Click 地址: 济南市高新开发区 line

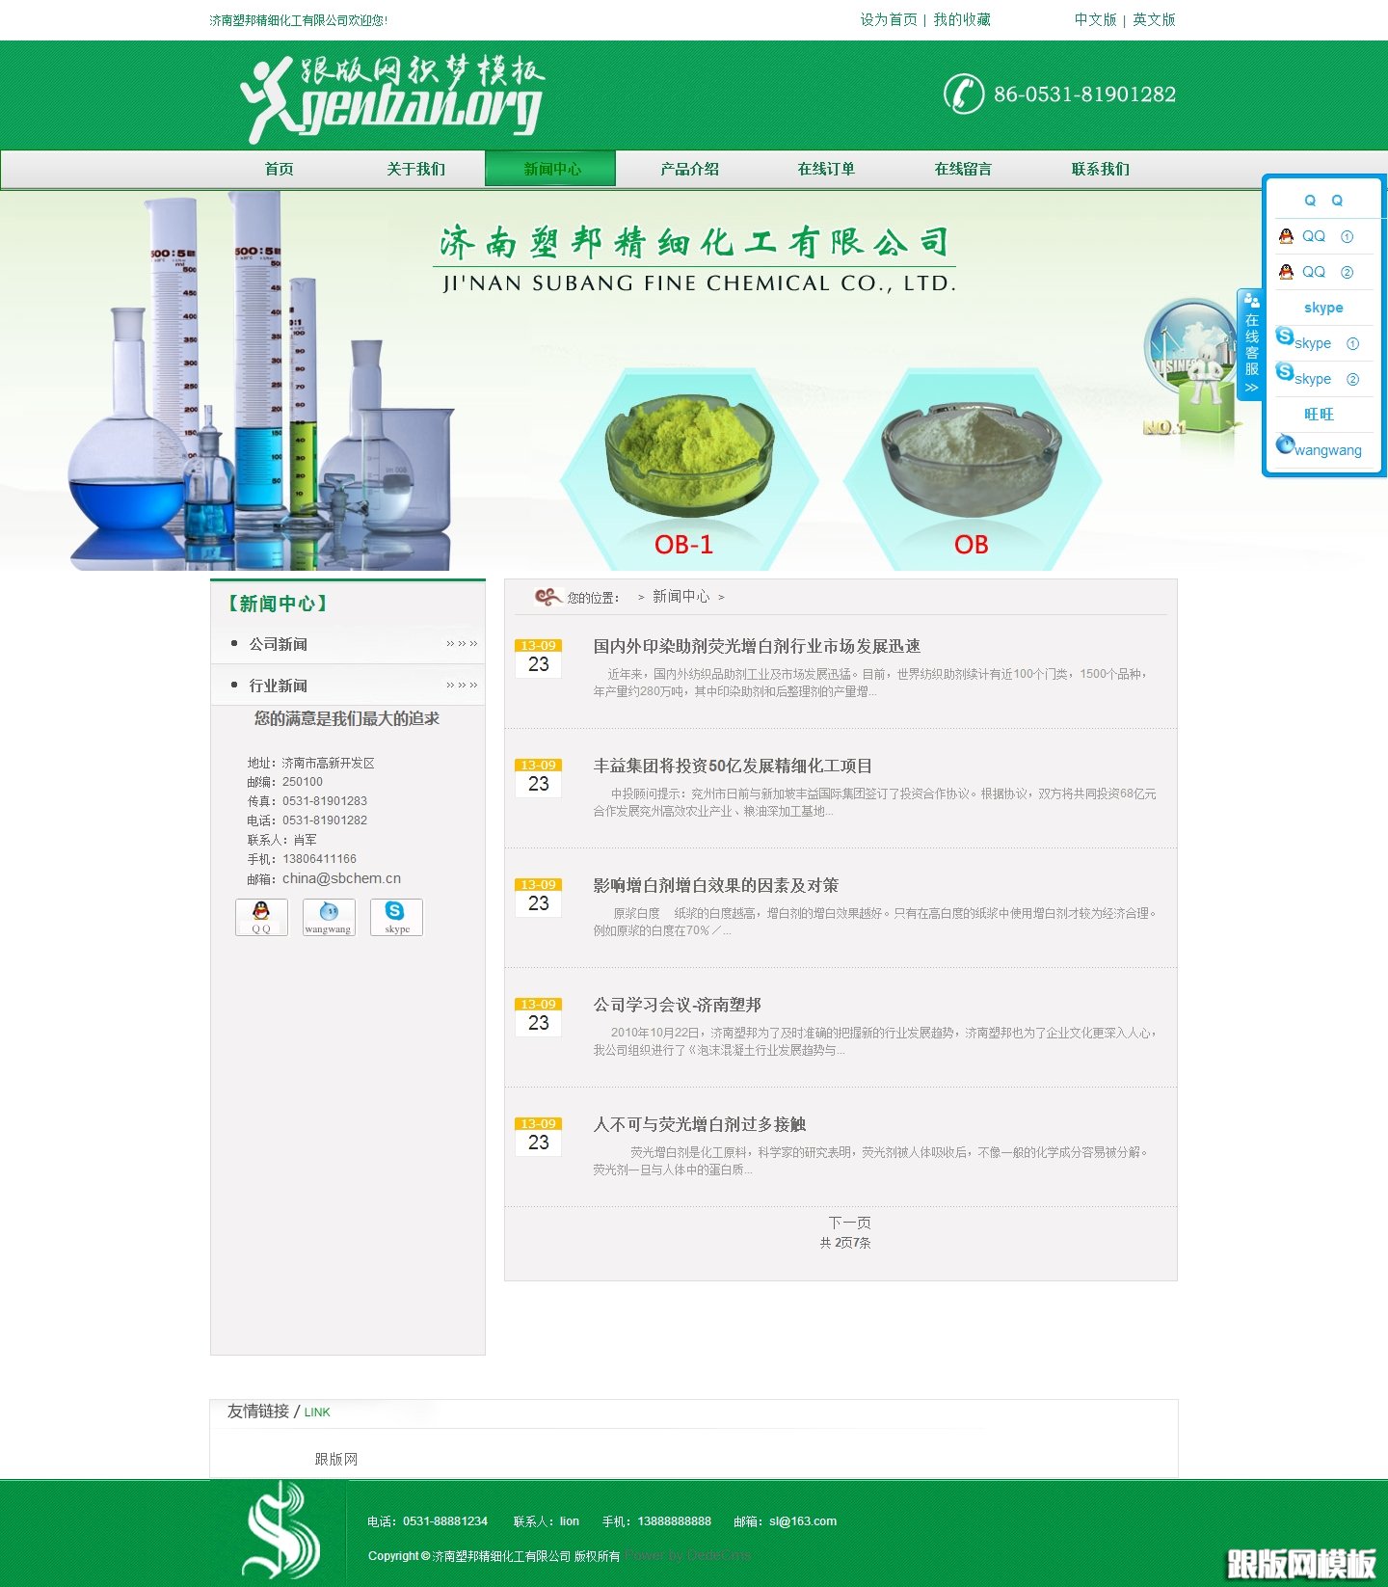310,763
